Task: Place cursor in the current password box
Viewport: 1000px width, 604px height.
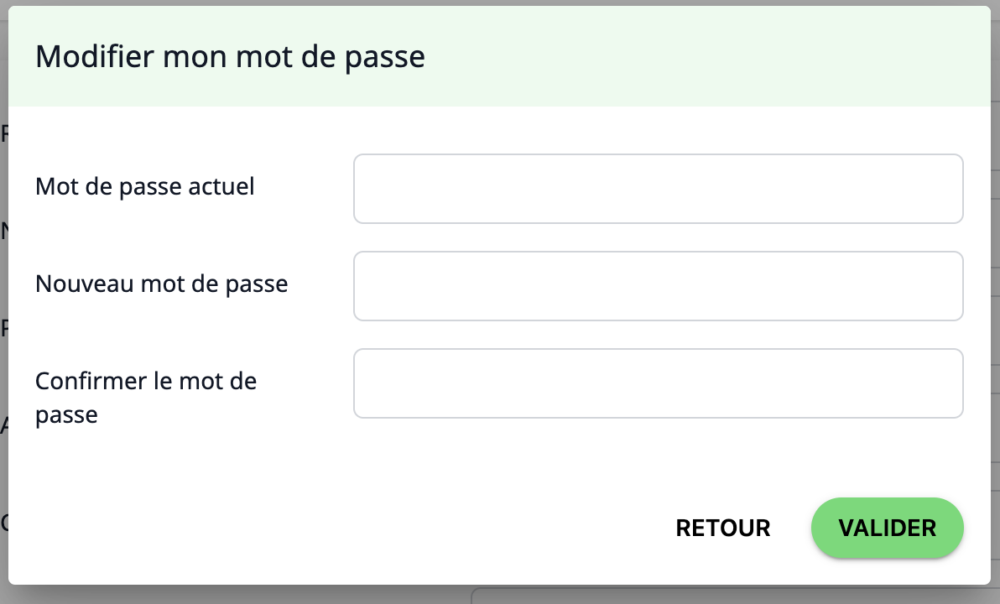Action: click(x=658, y=189)
